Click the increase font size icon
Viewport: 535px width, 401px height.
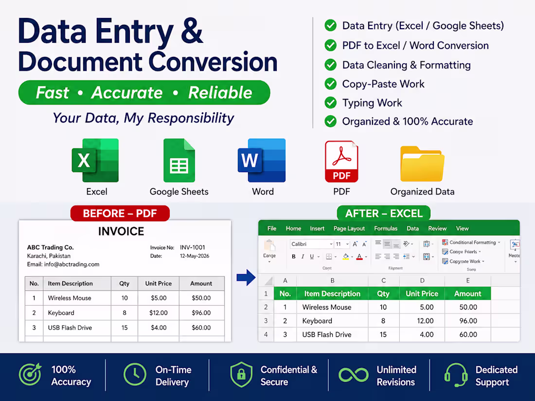[355, 244]
